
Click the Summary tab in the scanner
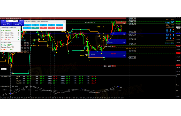click(x=59, y=25)
